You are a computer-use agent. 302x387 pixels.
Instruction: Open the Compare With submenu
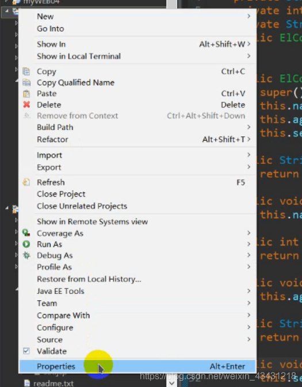tap(137, 315)
